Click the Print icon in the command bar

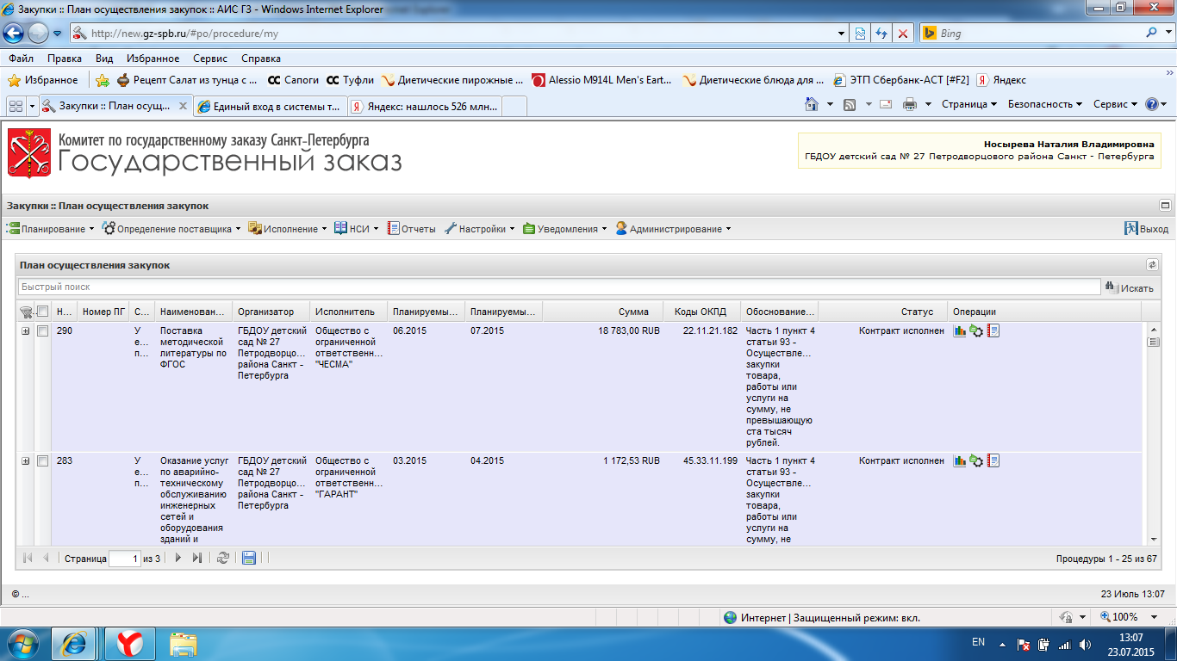[910, 104]
